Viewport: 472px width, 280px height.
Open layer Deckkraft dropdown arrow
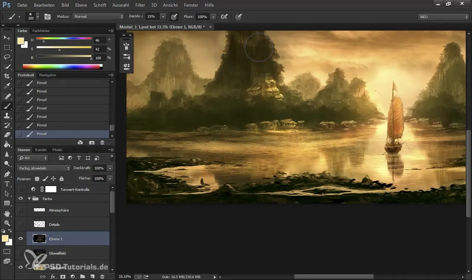tap(110, 168)
